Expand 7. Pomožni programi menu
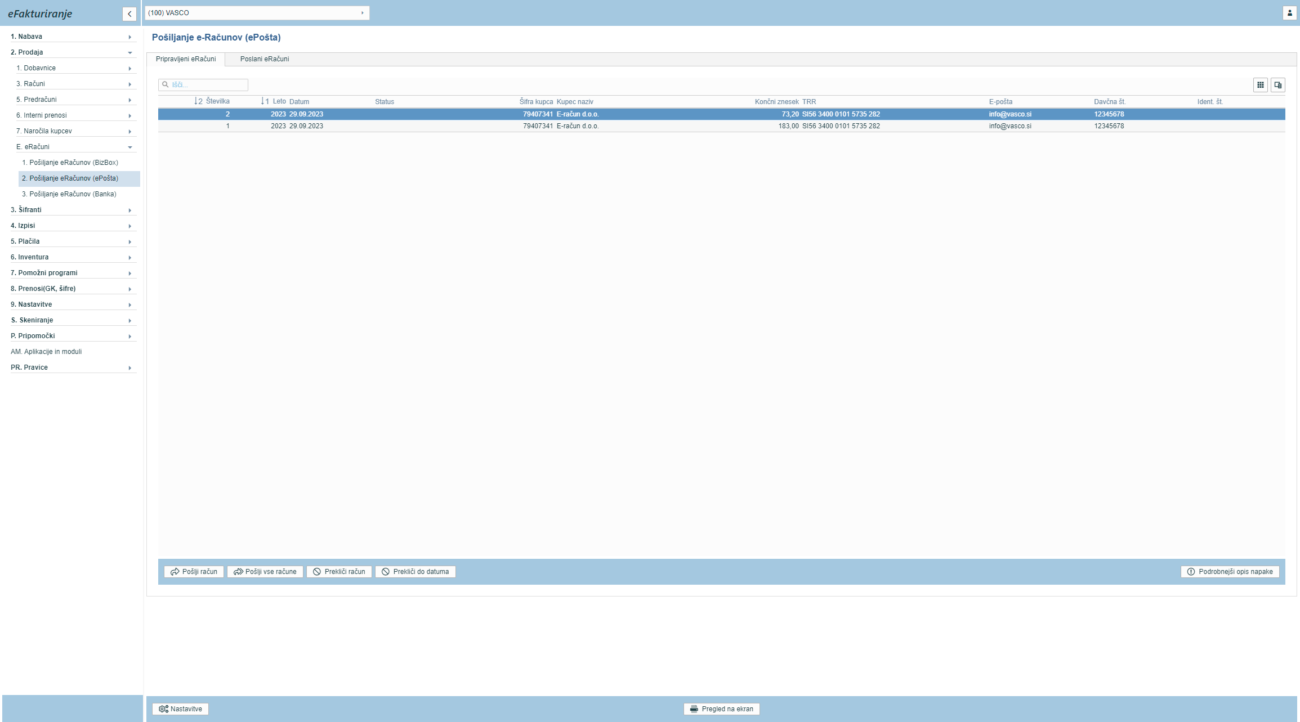This screenshot has width=1300, height=722. 73,273
